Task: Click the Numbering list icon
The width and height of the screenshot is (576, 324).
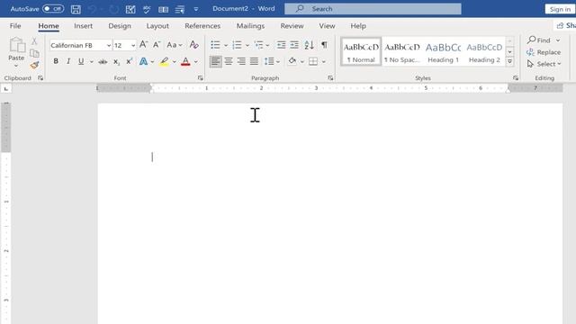Action: tap(237, 45)
